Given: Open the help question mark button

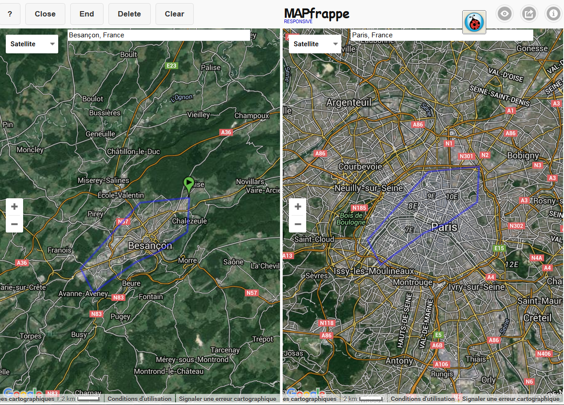Looking at the screenshot, I should coord(10,14).
